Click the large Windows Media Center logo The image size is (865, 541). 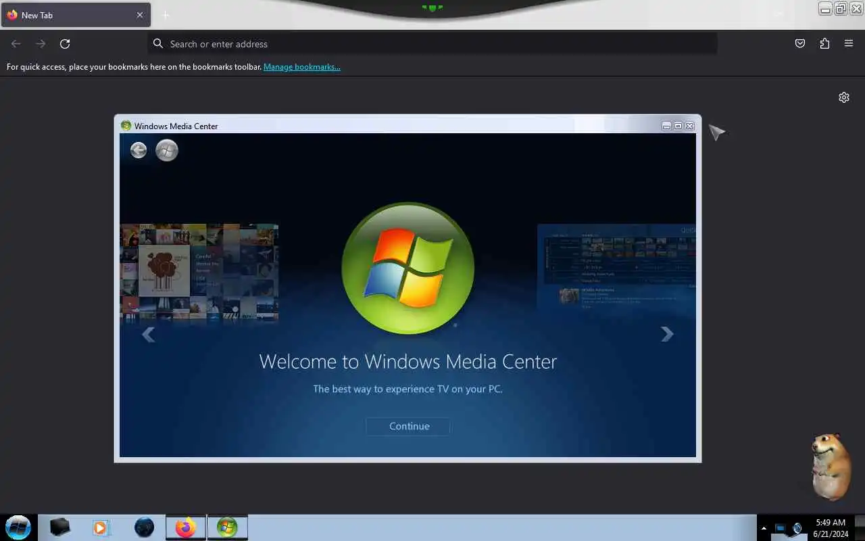tap(407, 268)
